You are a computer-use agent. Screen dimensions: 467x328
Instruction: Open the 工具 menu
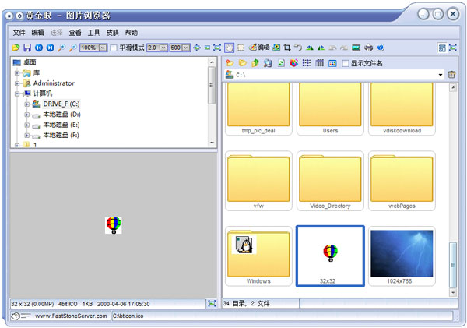pos(94,33)
